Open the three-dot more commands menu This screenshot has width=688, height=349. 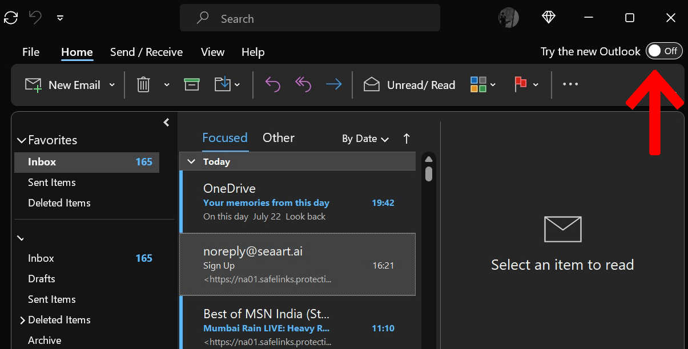coord(570,84)
